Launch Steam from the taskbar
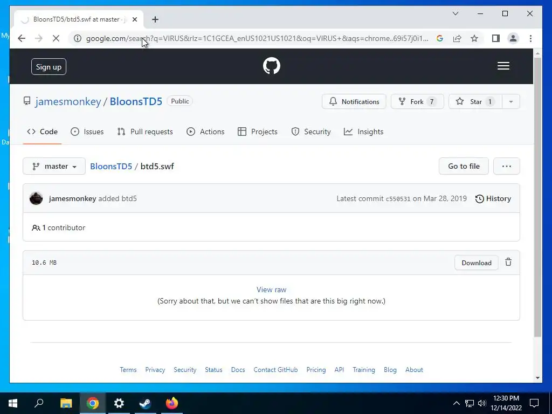 click(146, 403)
